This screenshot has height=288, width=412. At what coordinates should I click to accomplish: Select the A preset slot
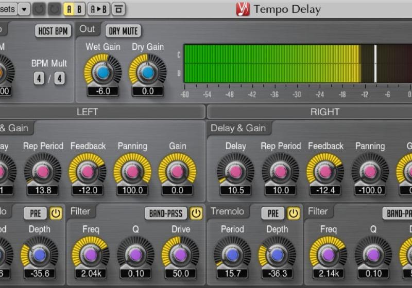coord(69,9)
